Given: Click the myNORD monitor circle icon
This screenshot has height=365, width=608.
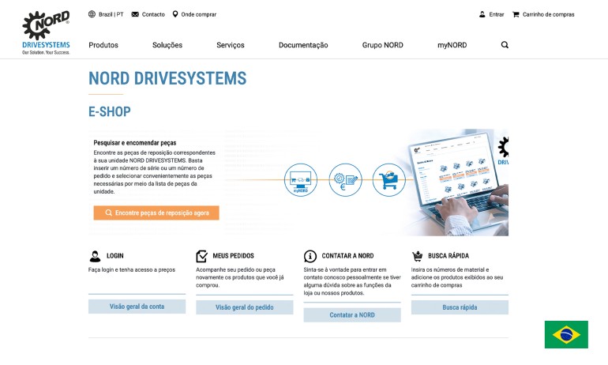Looking at the screenshot, I should 301,179.
